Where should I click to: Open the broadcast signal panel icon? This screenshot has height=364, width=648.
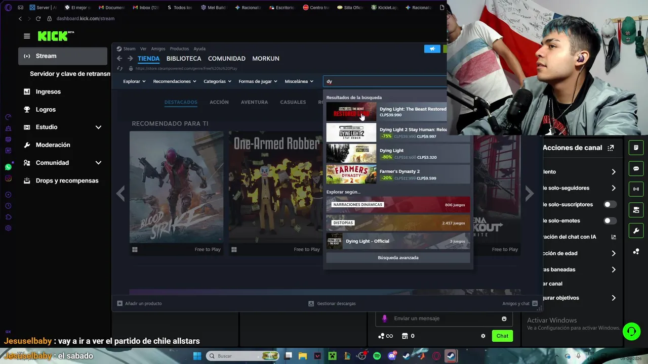(x=636, y=189)
